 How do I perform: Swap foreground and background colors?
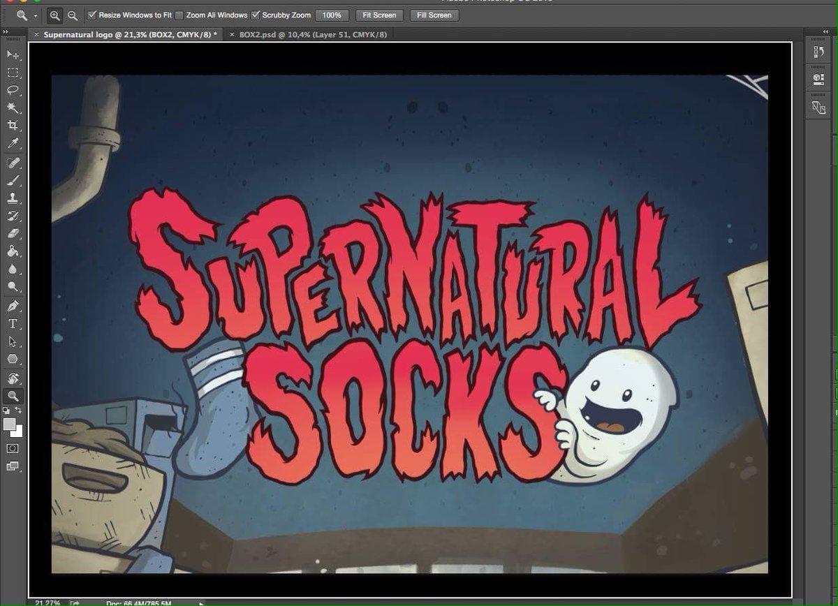point(19,411)
